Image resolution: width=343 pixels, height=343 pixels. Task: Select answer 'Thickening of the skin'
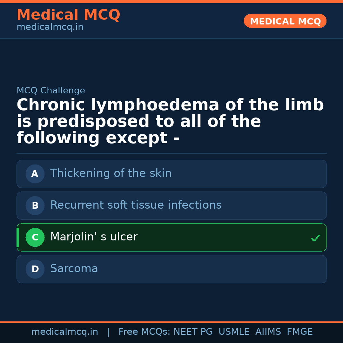click(x=111, y=173)
